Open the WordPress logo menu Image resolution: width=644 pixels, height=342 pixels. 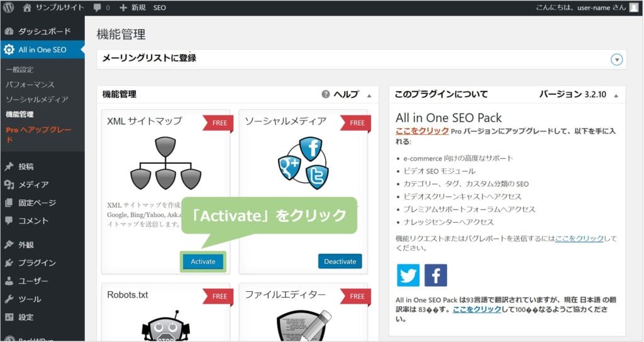point(9,8)
